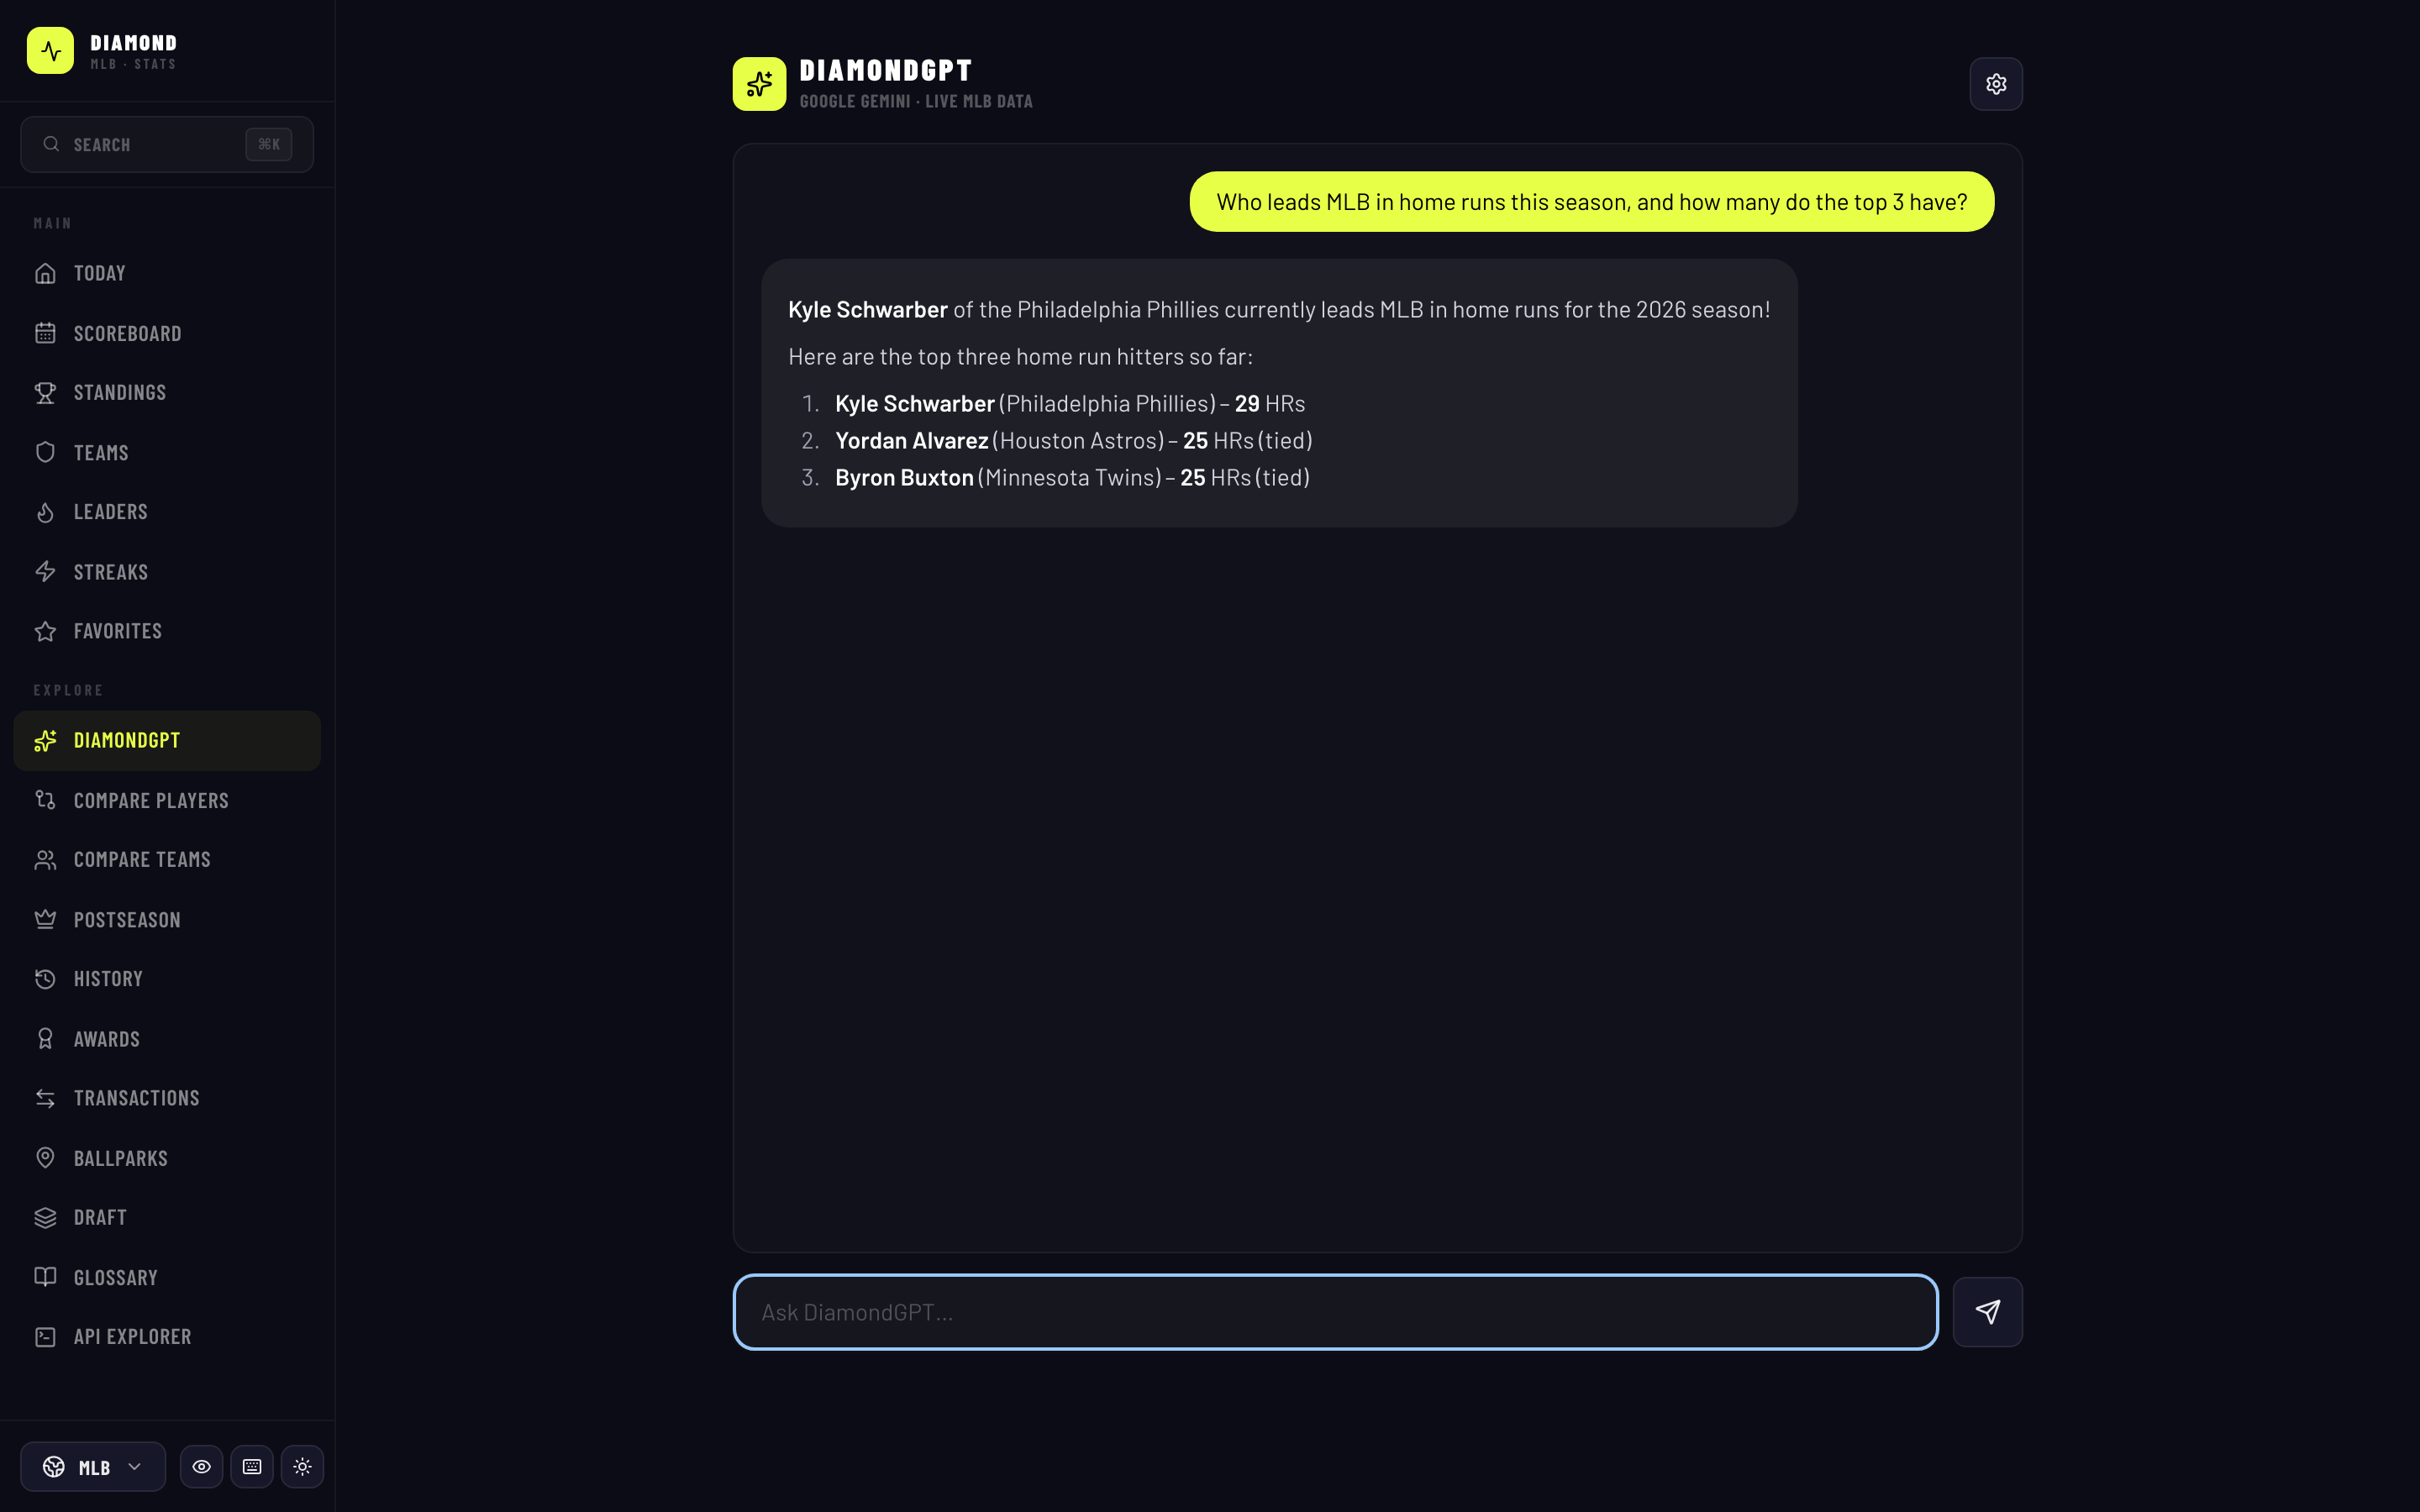Click 'Here are the top three' line
Screen dimensions: 2420x1512
1020,357
